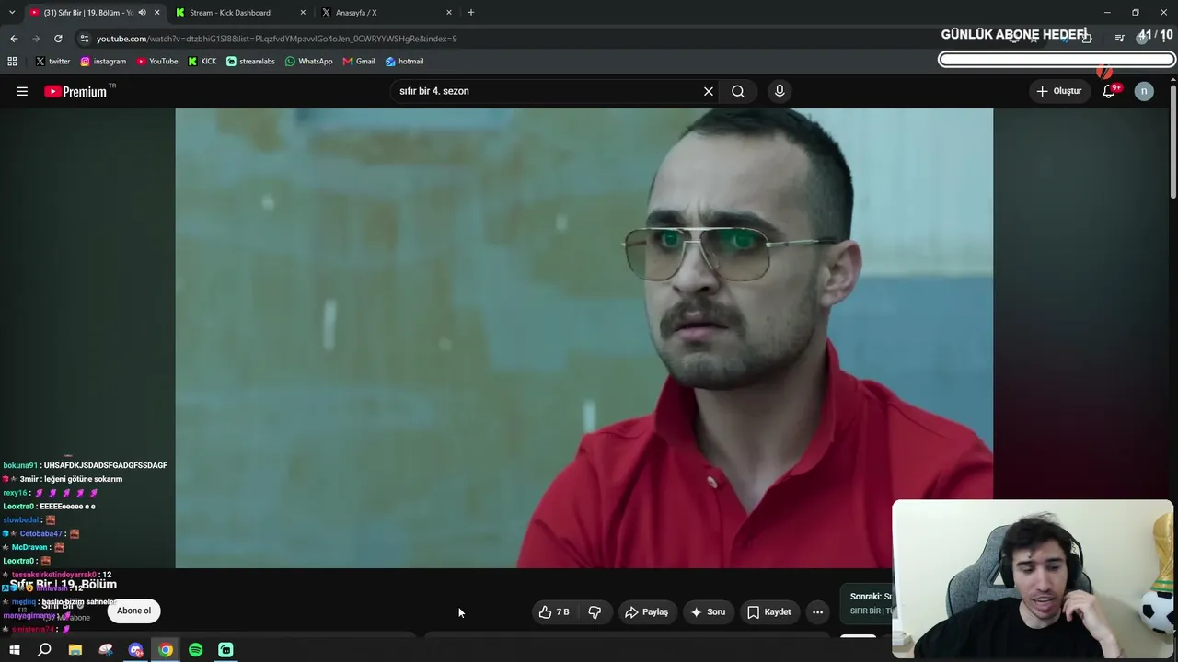
Task: Click the Oluştur create button
Action: 1059,91
